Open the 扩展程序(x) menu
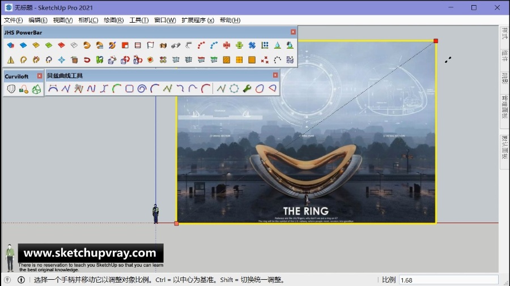This screenshot has height=286, width=510. [x=198, y=20]
